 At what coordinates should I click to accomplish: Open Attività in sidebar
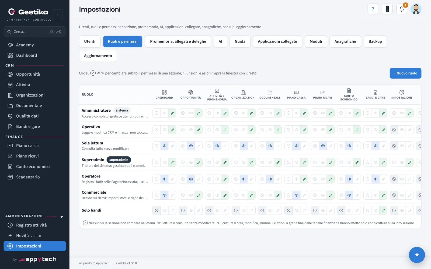tap(35, 84)
